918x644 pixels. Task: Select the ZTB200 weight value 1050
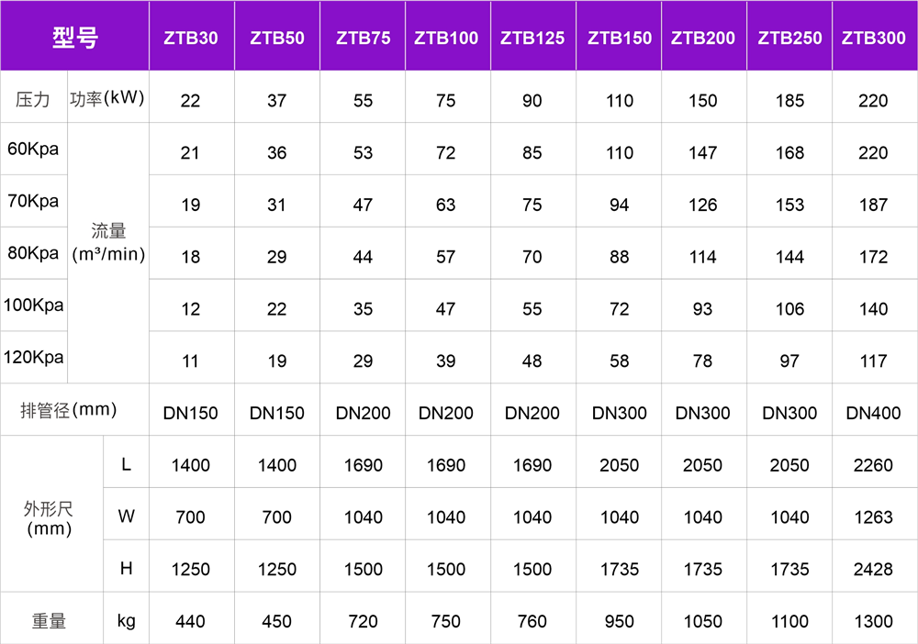703,622
